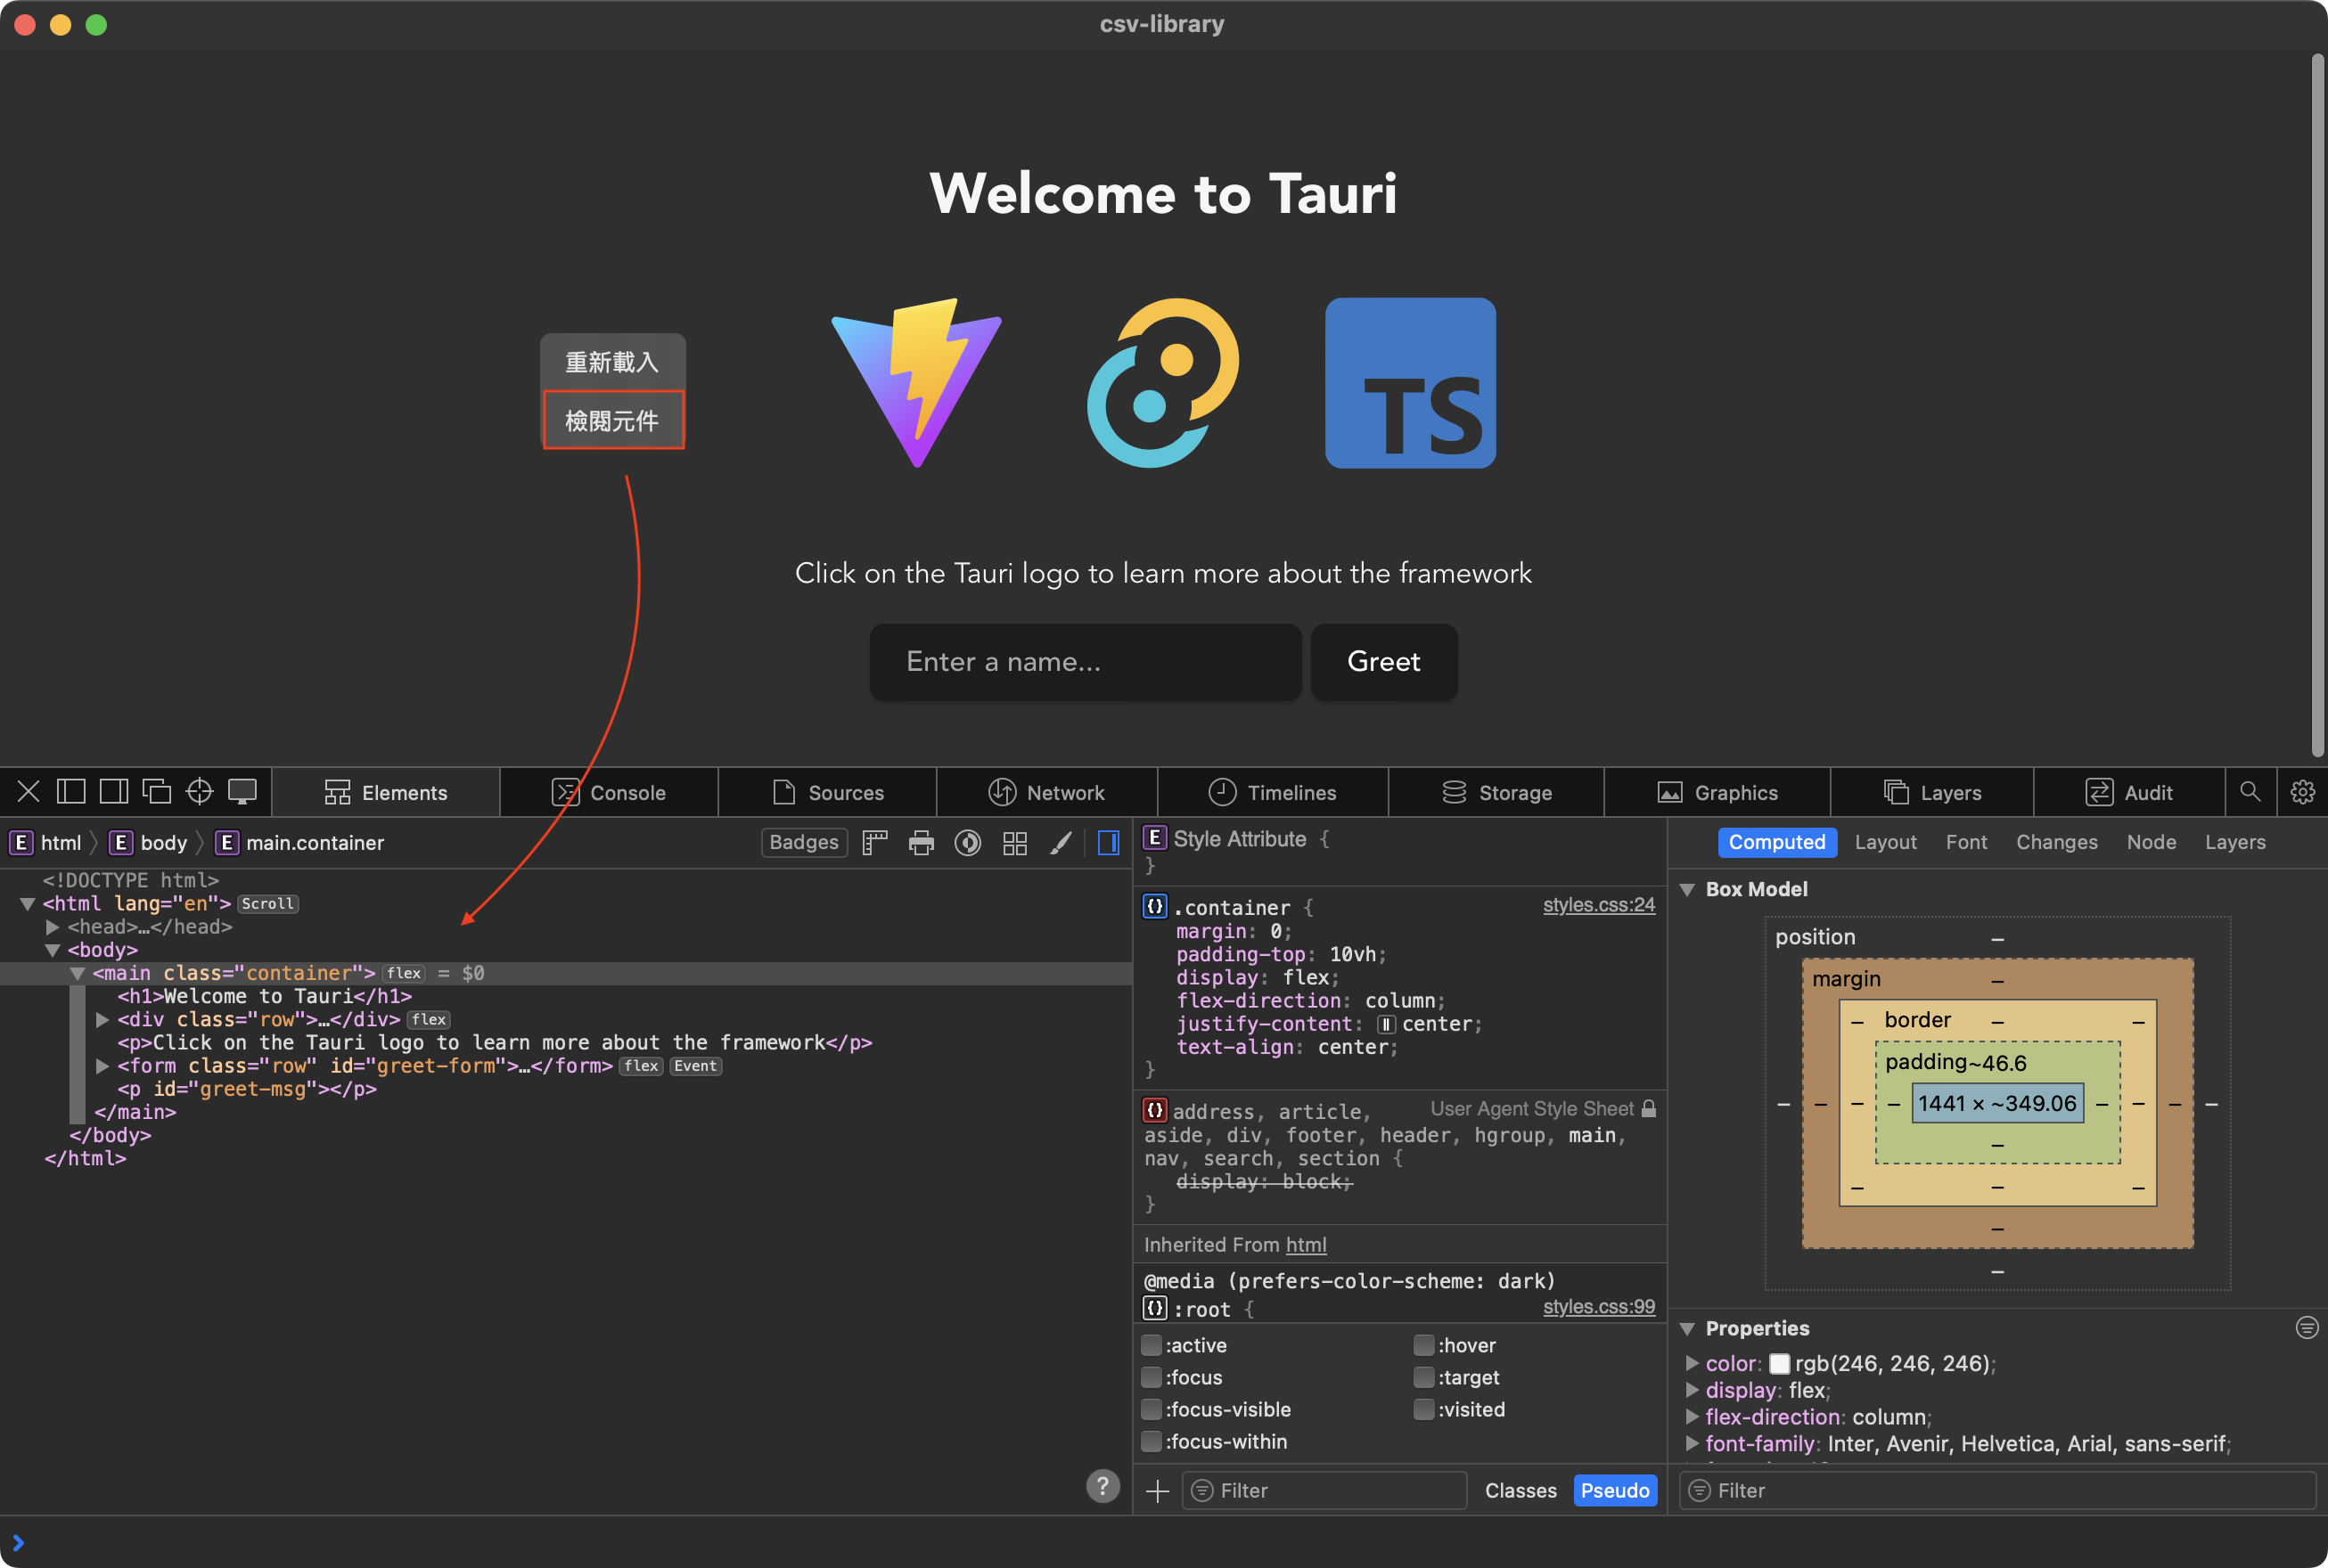Collapse the Box Model section
Viewport: 2328px width, 1568px height.
click(1688, 889)
